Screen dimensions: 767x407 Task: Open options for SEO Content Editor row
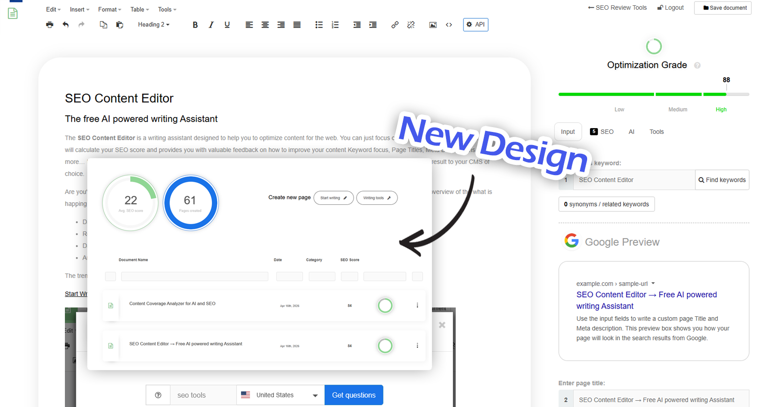(x=417, y=346)
